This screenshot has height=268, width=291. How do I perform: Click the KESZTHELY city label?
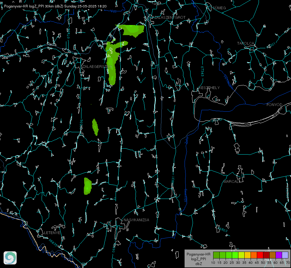coord(209,88)
